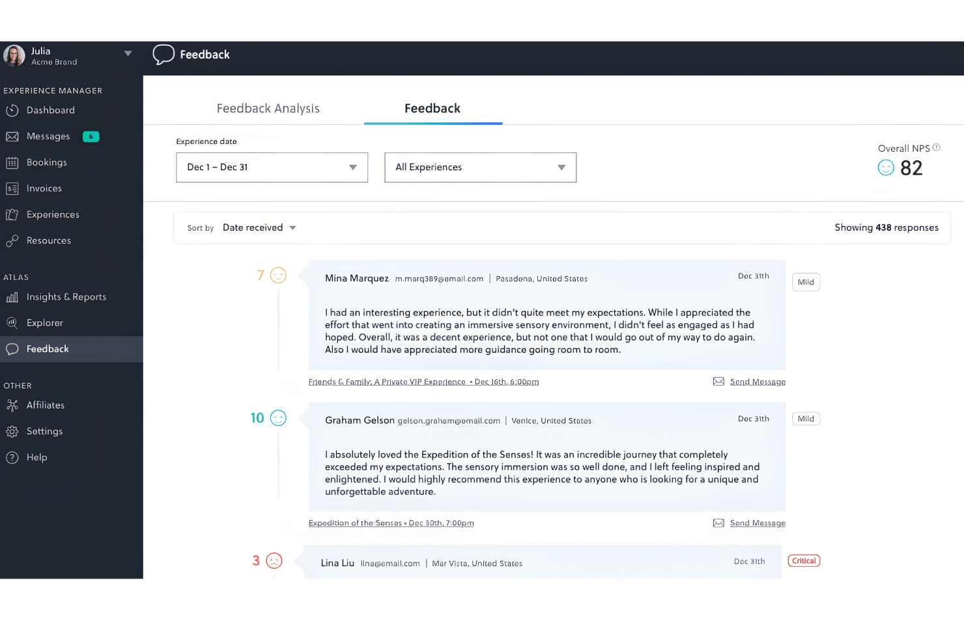
Task: Open Experiences in the sidebar
Action: click(53, 214)
